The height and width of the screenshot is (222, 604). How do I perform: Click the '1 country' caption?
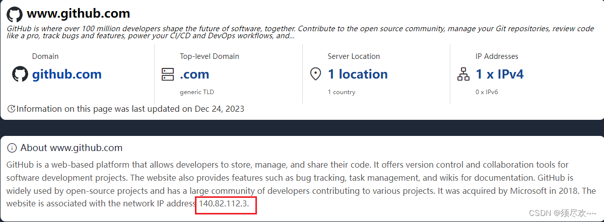tap(341, 92)
